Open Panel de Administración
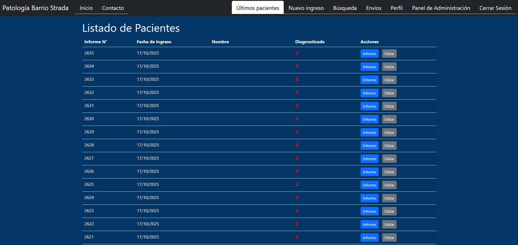 (x=441, y=8)
